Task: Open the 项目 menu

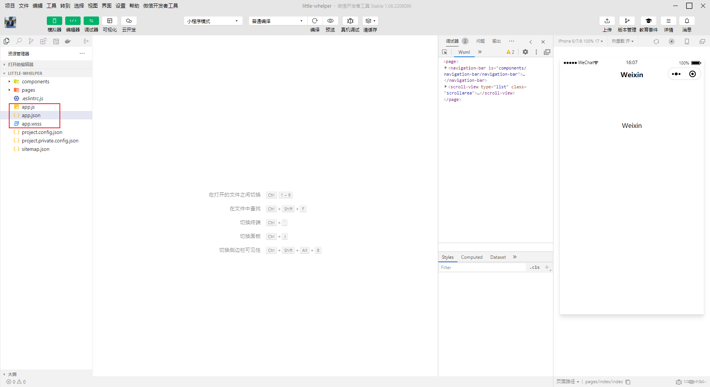Action: coord(10,6)
